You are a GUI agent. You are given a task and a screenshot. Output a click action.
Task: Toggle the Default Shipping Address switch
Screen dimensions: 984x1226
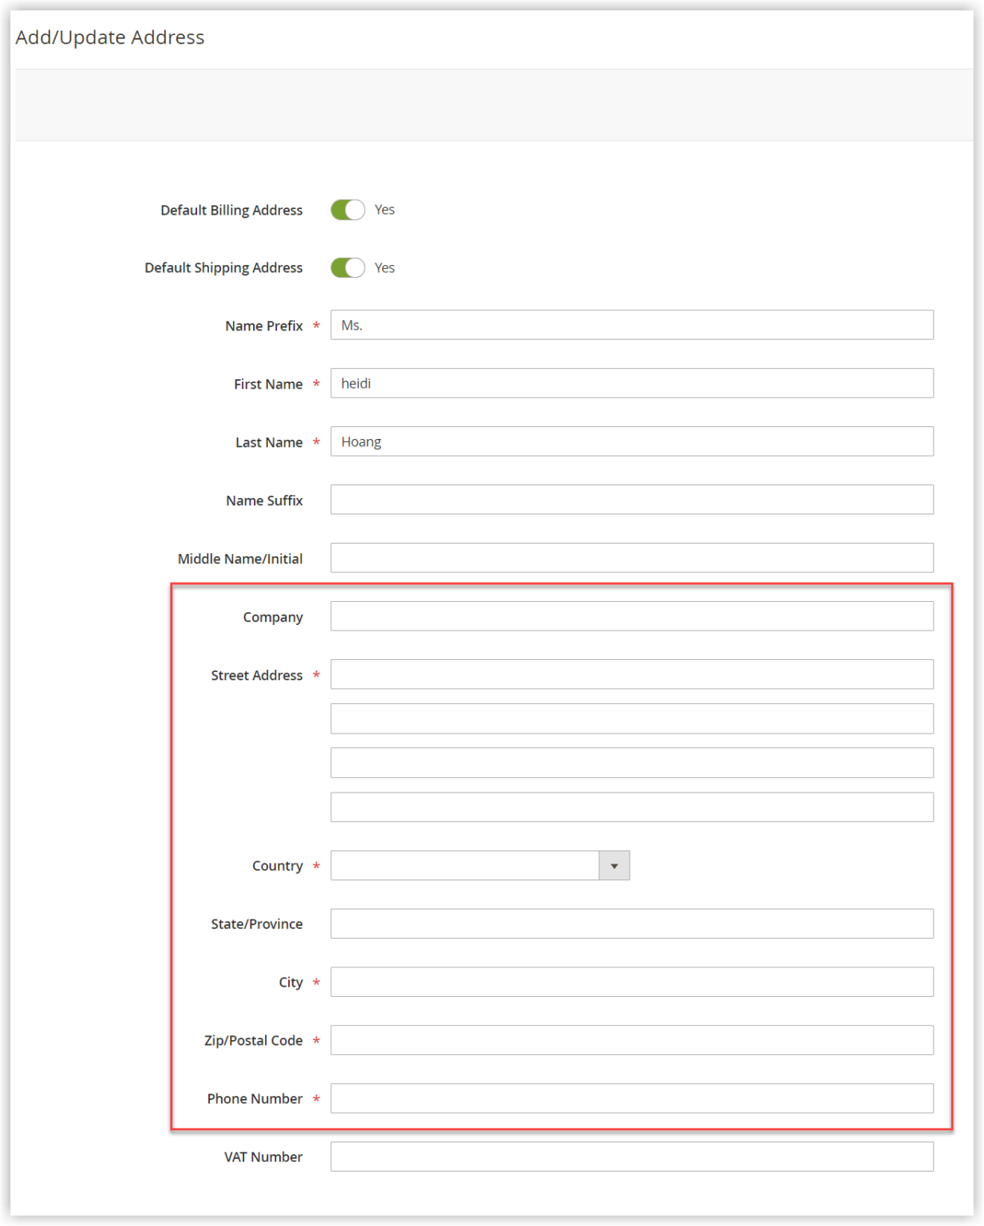348,267
